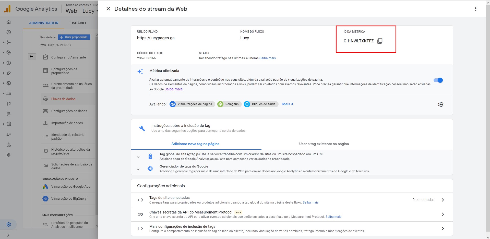Click Saiba mais in Measurement Protocol row
Viewport: 490px width, 239px height.
333,217
